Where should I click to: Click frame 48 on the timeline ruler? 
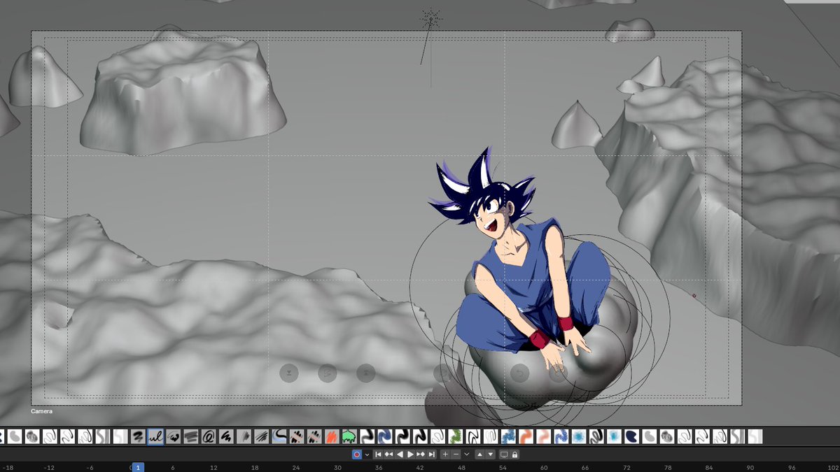(461, 467)
